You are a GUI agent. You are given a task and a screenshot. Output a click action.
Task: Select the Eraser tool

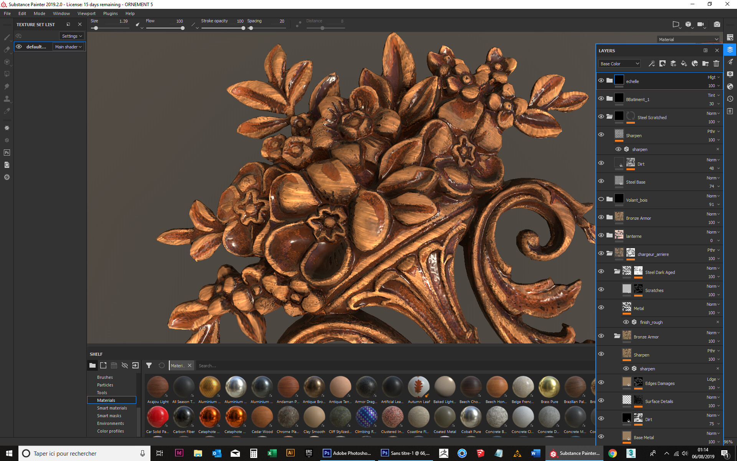click(x=7, y=50)
